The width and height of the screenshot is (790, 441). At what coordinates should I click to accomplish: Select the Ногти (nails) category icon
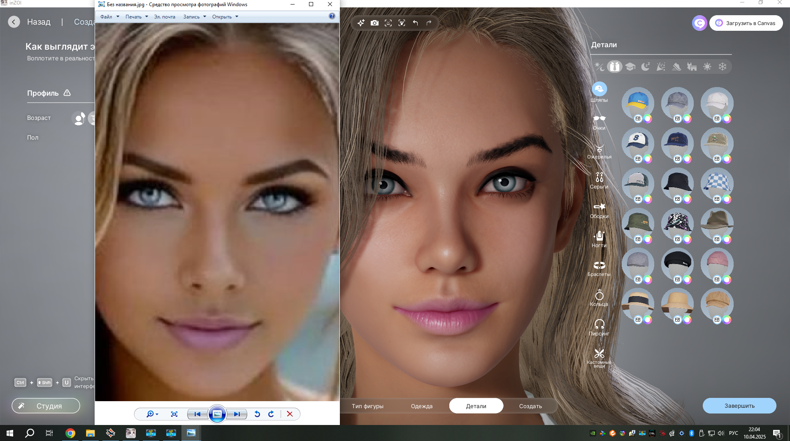pos(599,239)
